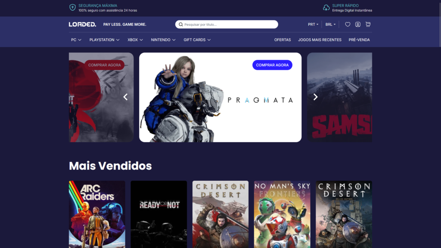
Task: Open the BRL currency dropdown
Action: [x=330, y=25]
